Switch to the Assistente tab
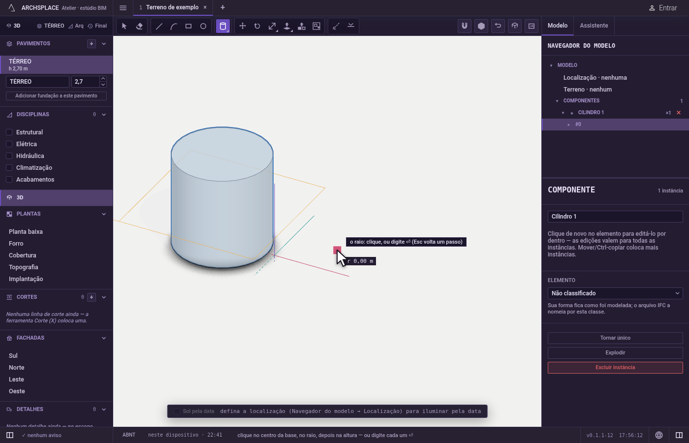This screenshot has height=443, width=689. (594, 26)
